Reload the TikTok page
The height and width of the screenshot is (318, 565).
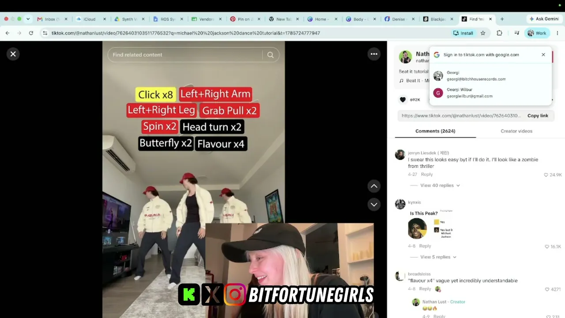31,33
